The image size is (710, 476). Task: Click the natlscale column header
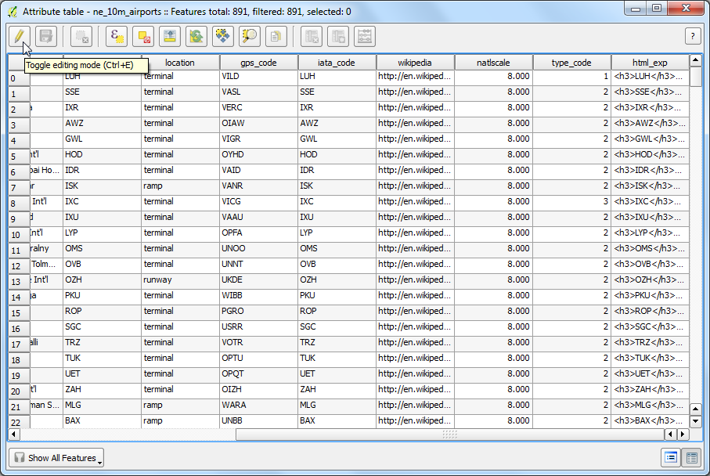click(x=493, y=63)
